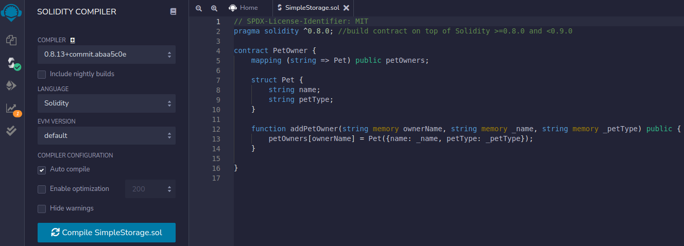The image size is (684, 246).
Task: Click the Remix logo icon
Action: [x=11, y=11]
